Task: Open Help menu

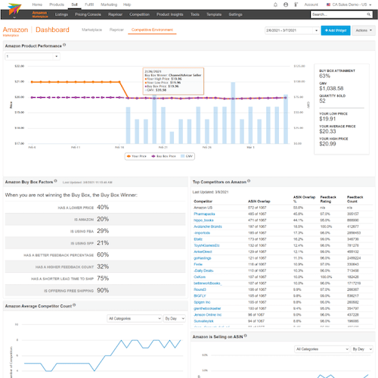Action: pos(127,5)
